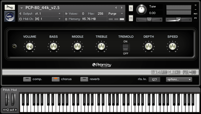Open the AUX sends panel

195,14
